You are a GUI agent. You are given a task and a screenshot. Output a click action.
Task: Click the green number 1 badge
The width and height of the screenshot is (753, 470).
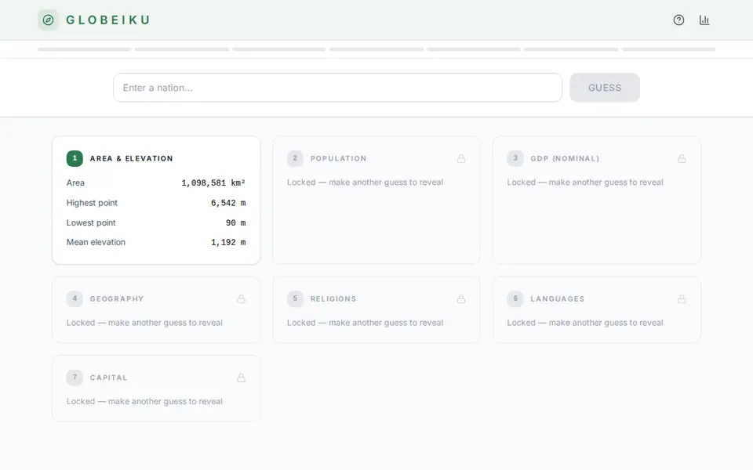coord(75,158)
